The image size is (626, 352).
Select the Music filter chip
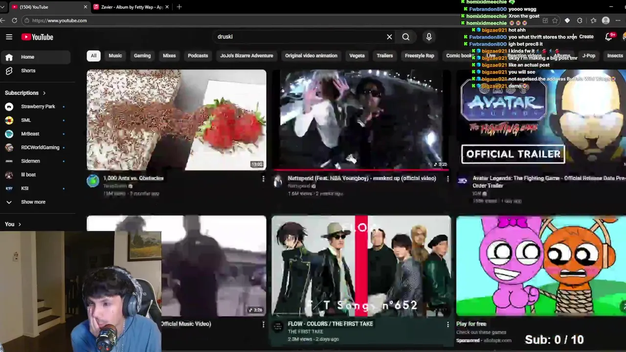[115, 56]
